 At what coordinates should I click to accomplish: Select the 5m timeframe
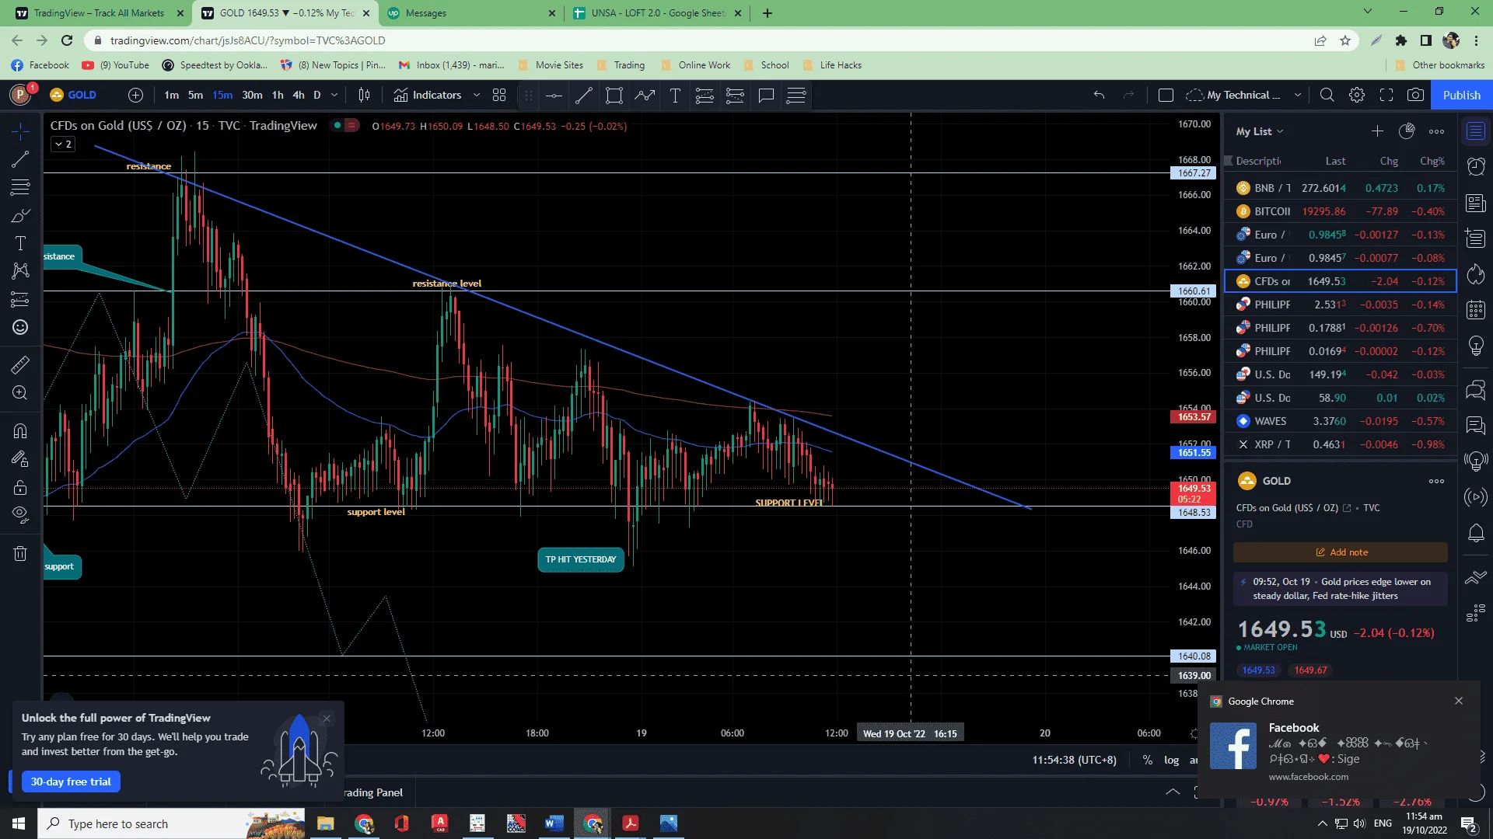tap(195, 95)
